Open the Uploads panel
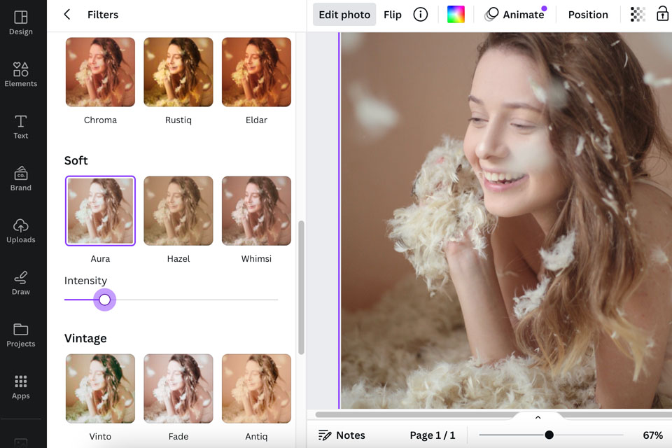 point(20,231)
